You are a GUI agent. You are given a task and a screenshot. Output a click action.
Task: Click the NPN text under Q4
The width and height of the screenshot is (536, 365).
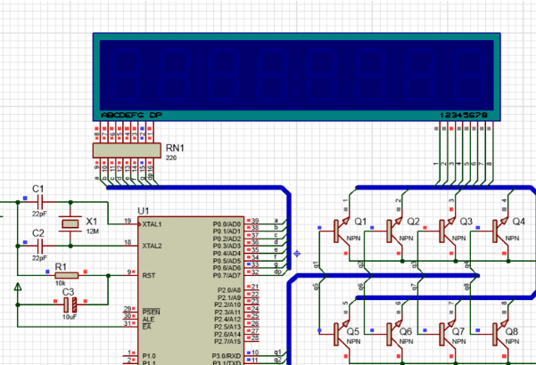click(512, 238)
